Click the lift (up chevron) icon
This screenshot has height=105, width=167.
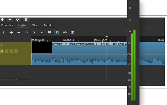point(26,32)
